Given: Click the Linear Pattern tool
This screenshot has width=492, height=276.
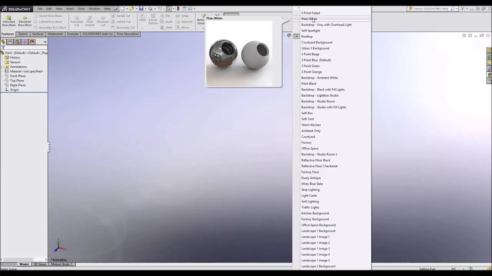Looking at the screenshot, I should pos(153,20).
